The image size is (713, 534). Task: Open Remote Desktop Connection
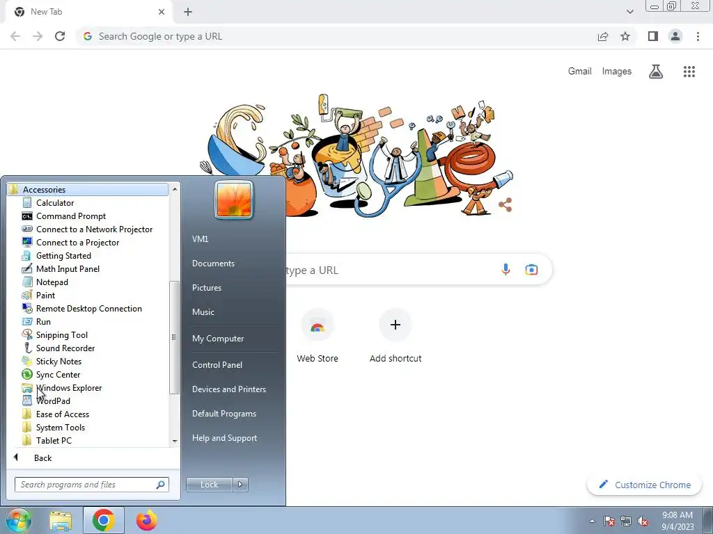[88, 308]
